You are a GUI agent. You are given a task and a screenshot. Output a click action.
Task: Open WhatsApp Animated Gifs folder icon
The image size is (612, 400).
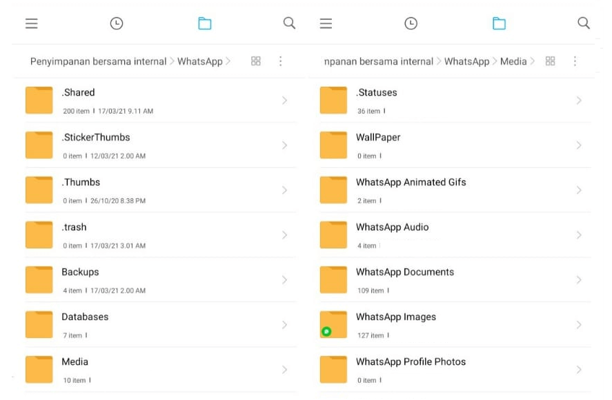coord(333,190)
